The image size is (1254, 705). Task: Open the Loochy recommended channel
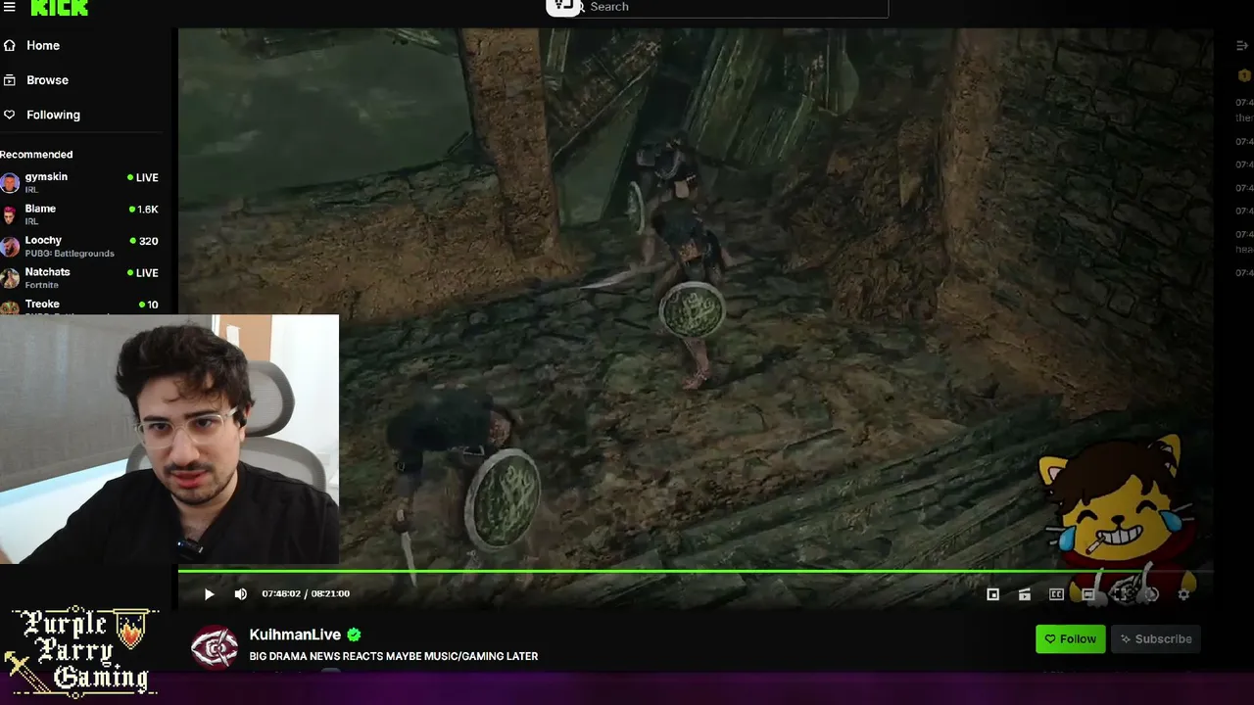click(79, 246)
